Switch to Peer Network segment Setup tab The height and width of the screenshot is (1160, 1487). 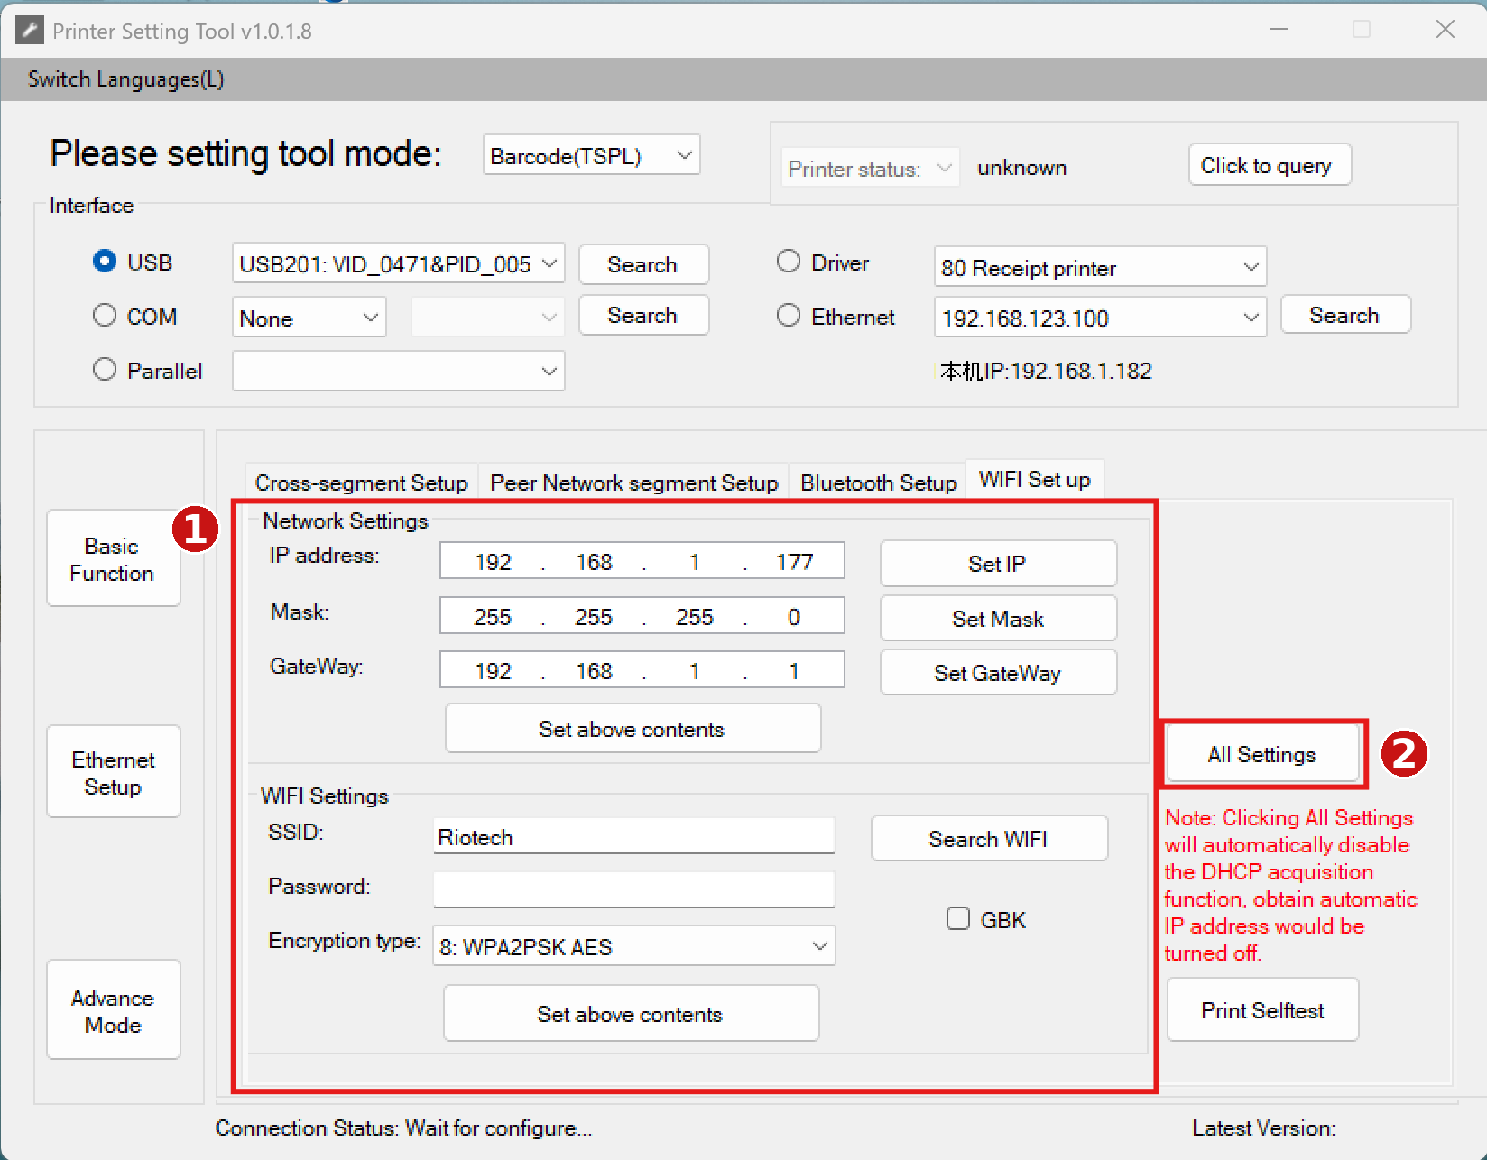tap(634, 483)
